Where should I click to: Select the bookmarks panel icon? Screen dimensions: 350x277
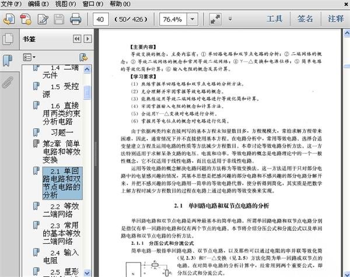[x=8, y=60]
